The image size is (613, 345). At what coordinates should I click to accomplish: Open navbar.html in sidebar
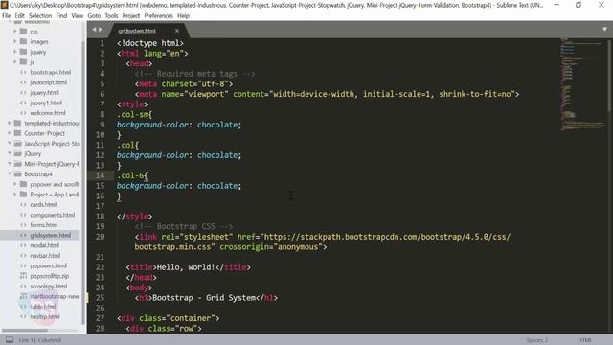(x=45, y=256)
